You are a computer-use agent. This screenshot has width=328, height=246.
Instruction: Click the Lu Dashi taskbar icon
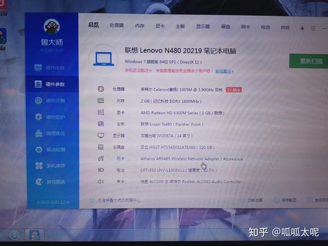[34, 235]
